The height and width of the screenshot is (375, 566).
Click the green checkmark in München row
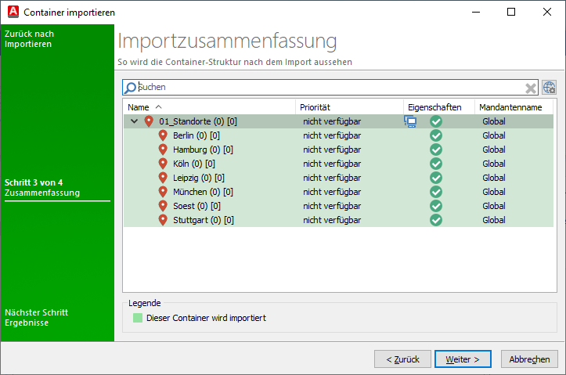coord(436,192)
